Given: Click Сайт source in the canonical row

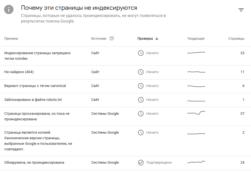Looking at the screenshot, I should 95,86.
